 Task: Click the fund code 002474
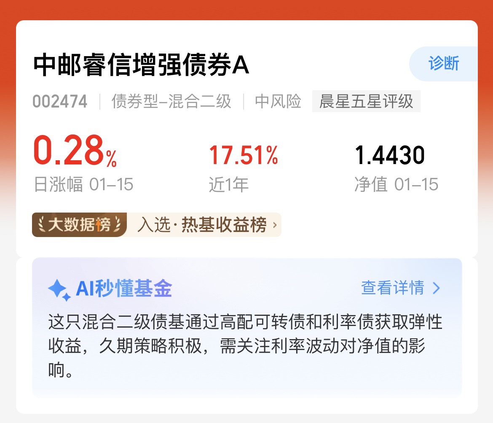(x=60, y=101)
